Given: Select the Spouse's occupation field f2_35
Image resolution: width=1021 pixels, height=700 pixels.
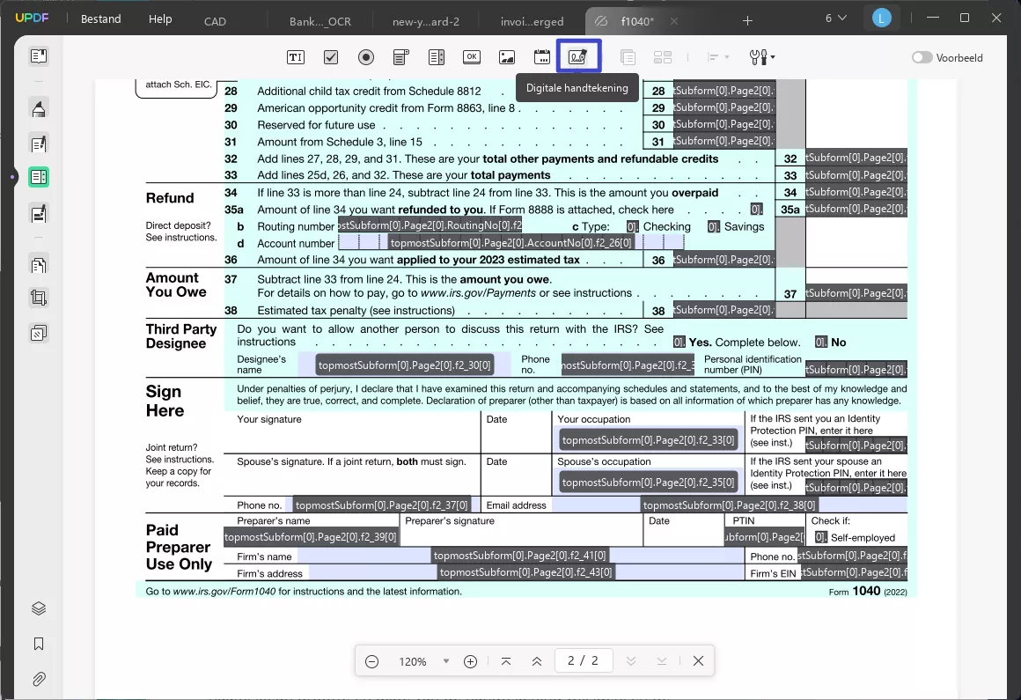Looking at the screenshot, I should [x=648, y=483].
